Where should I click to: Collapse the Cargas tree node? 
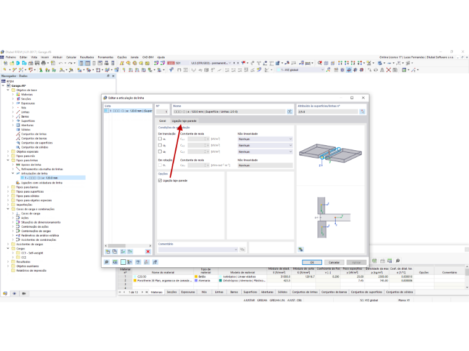(x=8, y=248)
